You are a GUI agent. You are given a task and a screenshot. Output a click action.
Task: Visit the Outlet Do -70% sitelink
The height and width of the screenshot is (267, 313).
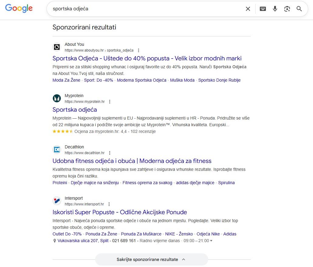click(x=67, y=234)
